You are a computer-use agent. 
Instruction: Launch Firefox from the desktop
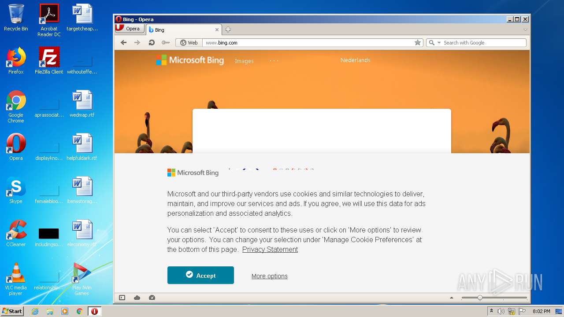coord(16,61)
